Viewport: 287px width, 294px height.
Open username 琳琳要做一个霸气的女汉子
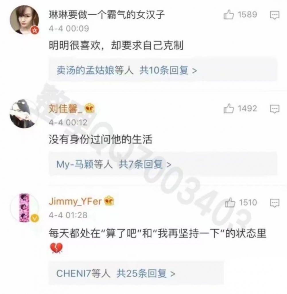(107, 15)
